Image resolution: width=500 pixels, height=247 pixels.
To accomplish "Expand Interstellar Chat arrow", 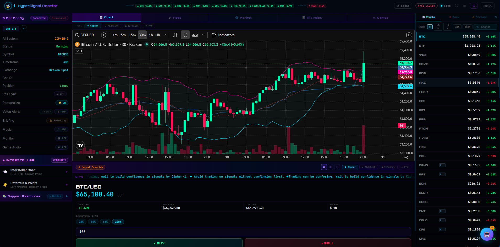I will pos(67,172).
